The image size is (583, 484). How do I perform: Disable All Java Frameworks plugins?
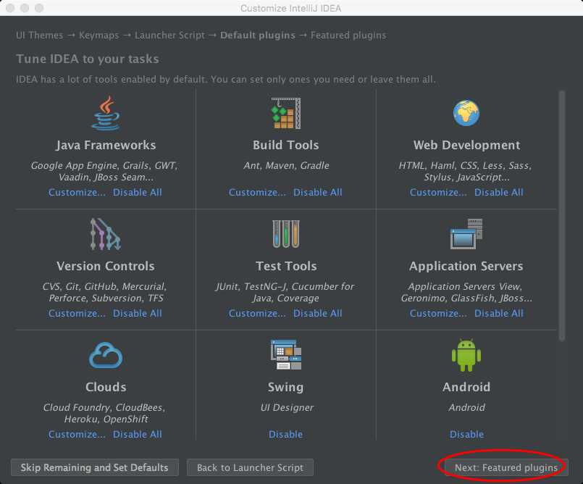pos(137,192)
